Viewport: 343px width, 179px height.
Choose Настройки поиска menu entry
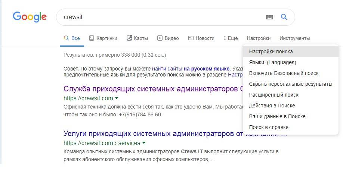tap(291, 52)
